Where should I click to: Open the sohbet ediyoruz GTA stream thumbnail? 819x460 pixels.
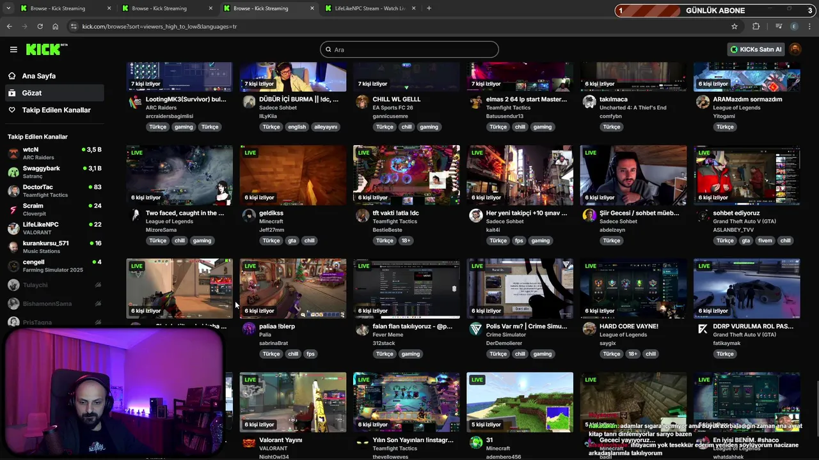coord(747,175)
